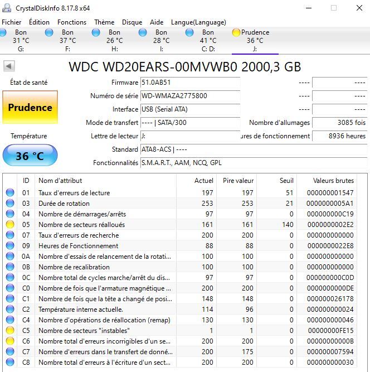
Task: Click blue status icon for attribute 07
Action: click(10, 235)
